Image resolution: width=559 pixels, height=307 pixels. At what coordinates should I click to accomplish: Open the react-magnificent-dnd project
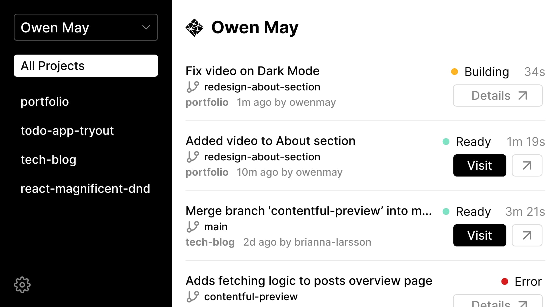85,189
